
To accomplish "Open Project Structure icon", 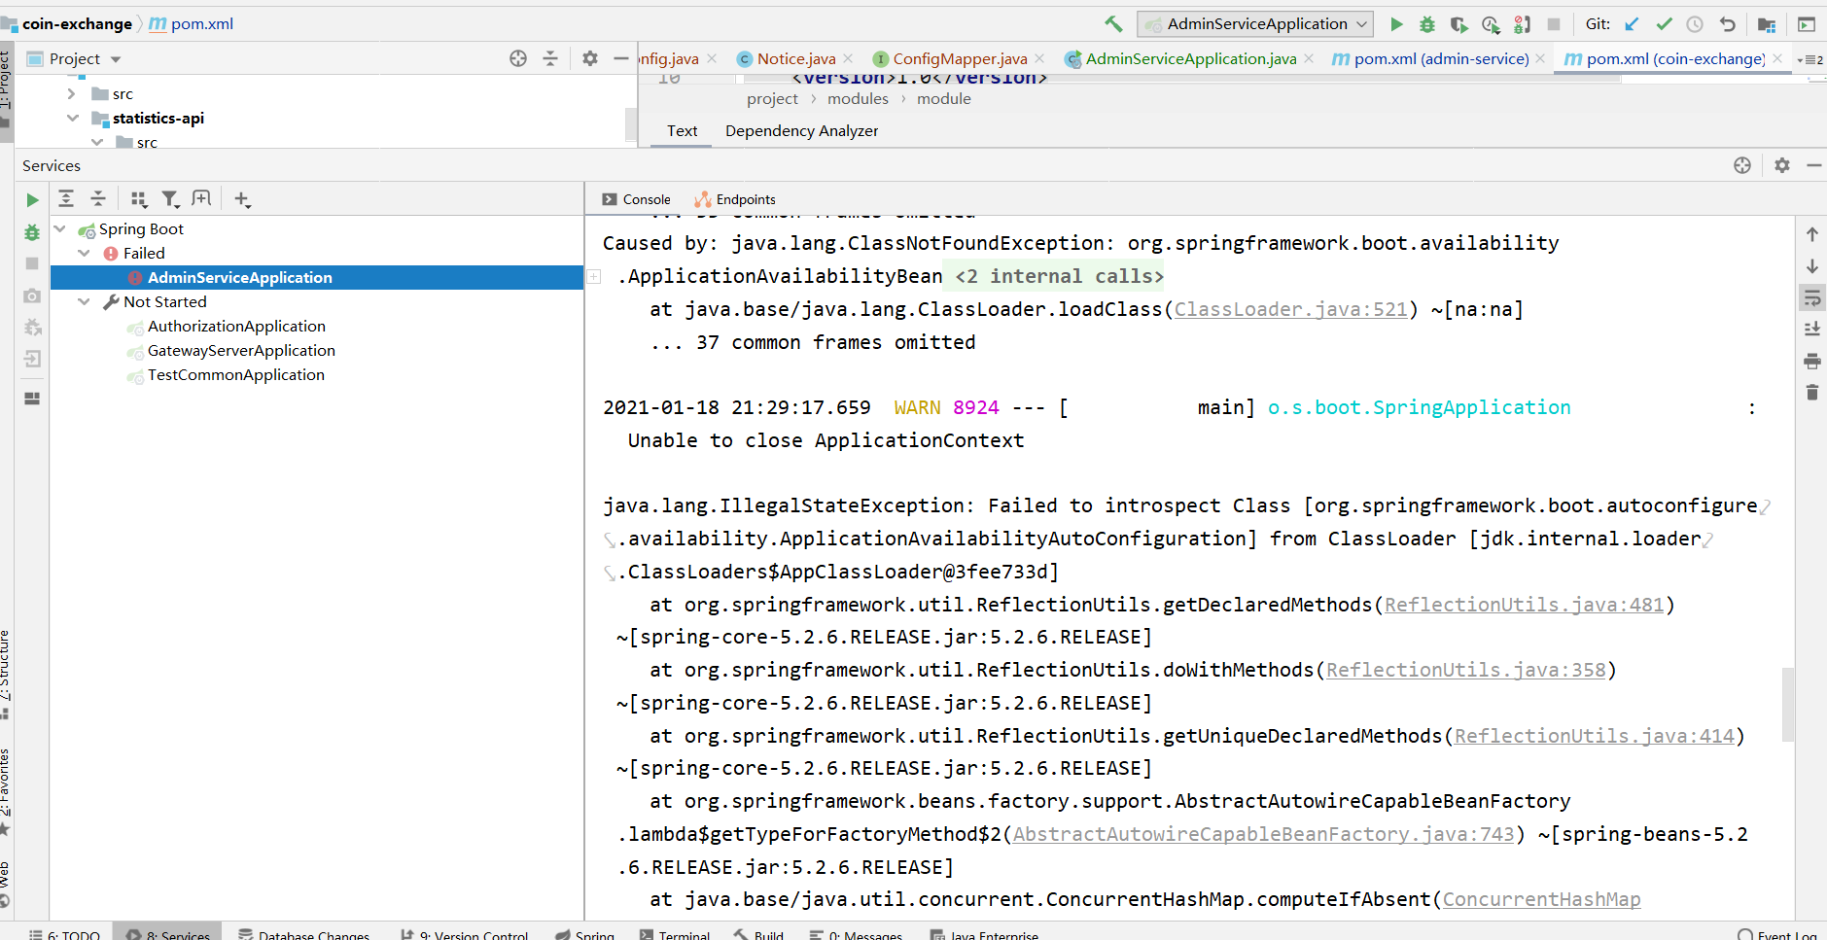I will click(1767, 23).
